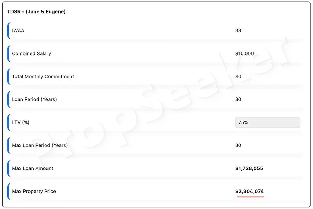313x209 pixels.
Task: Click the blue accent bar beside Combined Salary
Action: [x=9, y=54]
